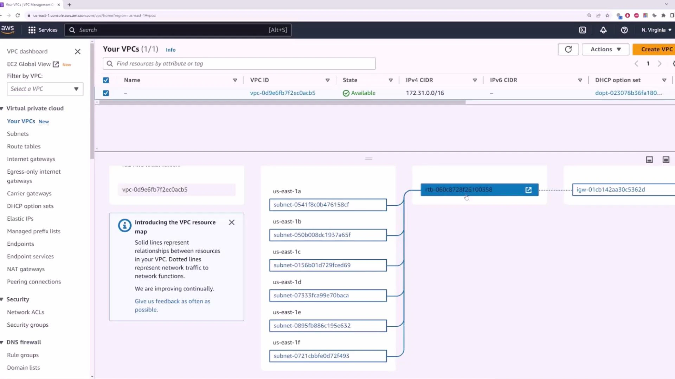Click the refresh icon above the VPC table
Screen dimensions: 675x379
568,49
